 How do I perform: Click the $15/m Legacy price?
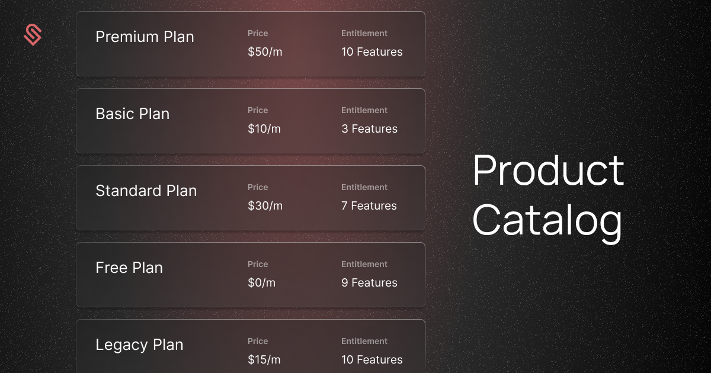(x=264, y=360)
